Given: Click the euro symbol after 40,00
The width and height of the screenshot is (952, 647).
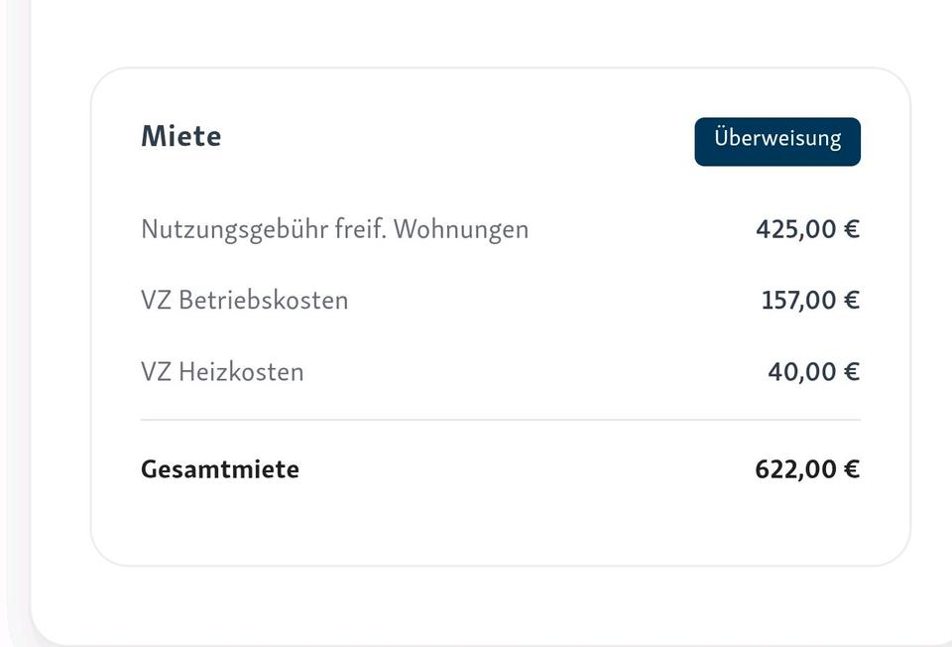Looking at the screenshot, I should (x=851, y=372).
